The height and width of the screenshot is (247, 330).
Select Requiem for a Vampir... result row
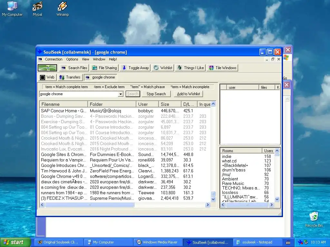coord(125,160)
